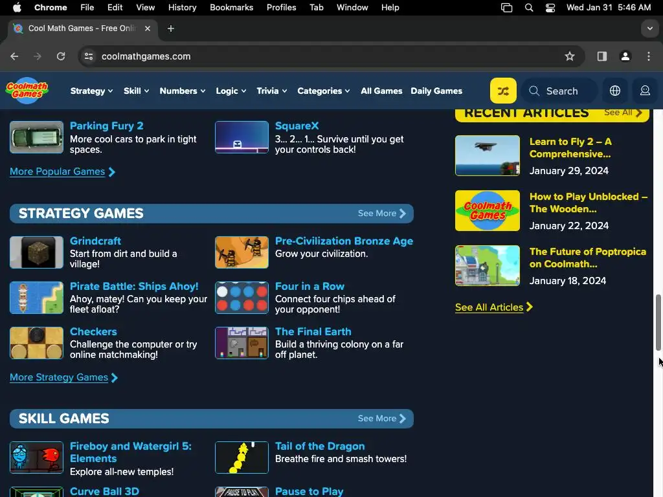This screenshot has width=663, height=497.
Task: Open Tail of the Dragon thumbnail
Action: [x=242, y=458]
